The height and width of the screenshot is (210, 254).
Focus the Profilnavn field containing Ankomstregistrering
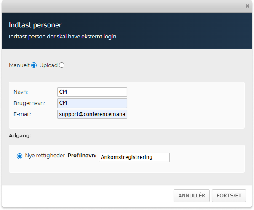(134, 157)
